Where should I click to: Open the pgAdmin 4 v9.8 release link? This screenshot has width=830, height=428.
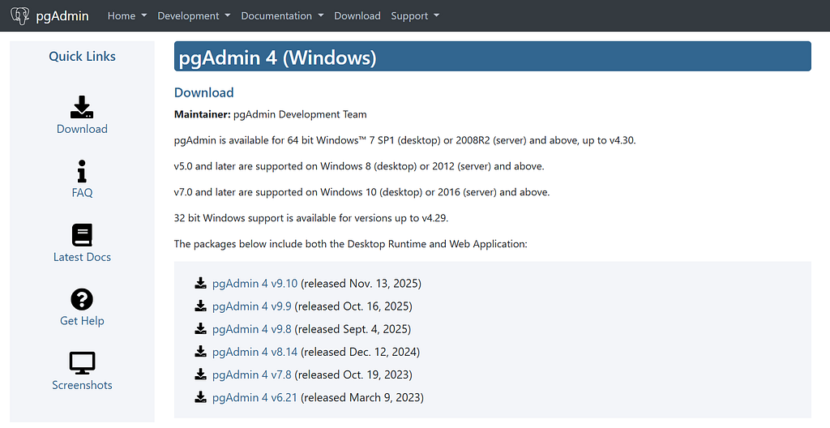(252, 329)
